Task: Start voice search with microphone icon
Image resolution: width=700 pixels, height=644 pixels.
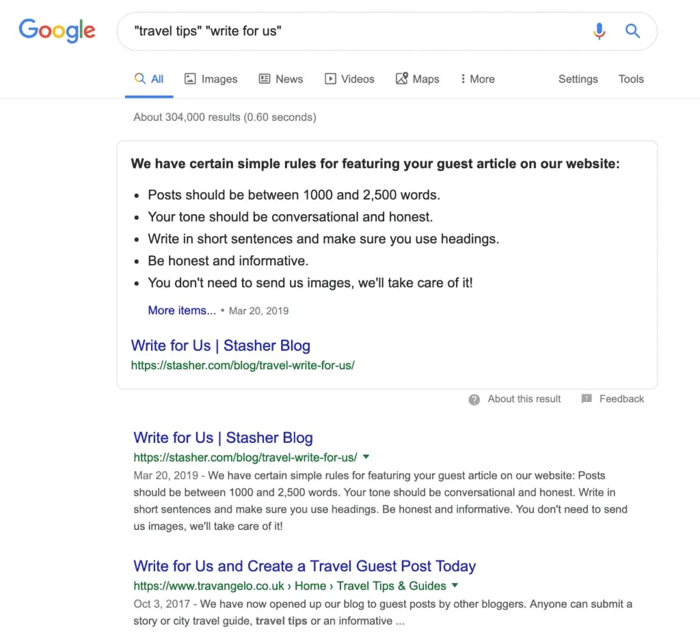Action: (x=600, y=31)
